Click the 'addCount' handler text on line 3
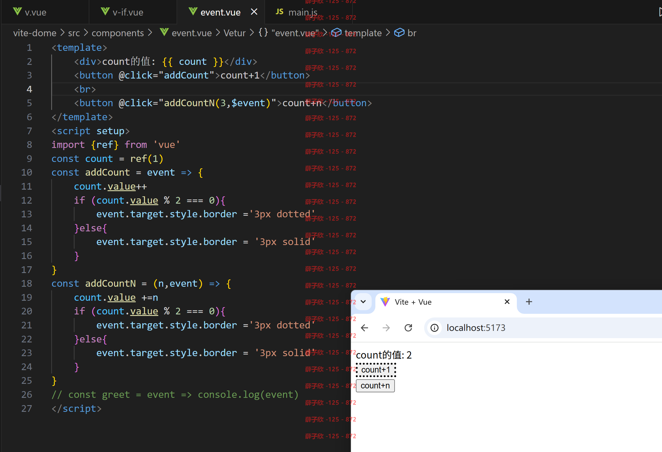662x452 pixels. coord(186,75)
